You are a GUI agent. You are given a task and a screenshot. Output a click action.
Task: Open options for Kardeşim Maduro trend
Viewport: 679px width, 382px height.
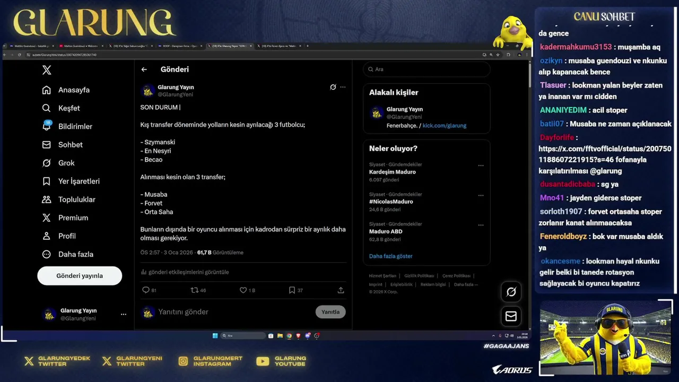[481, 166]
